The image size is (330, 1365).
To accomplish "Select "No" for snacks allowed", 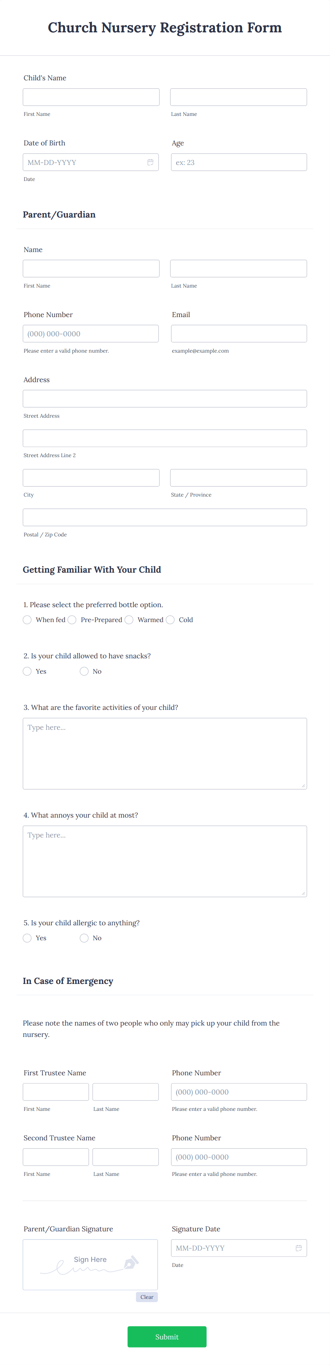I will pyautogui.click(x=84, y=671).
